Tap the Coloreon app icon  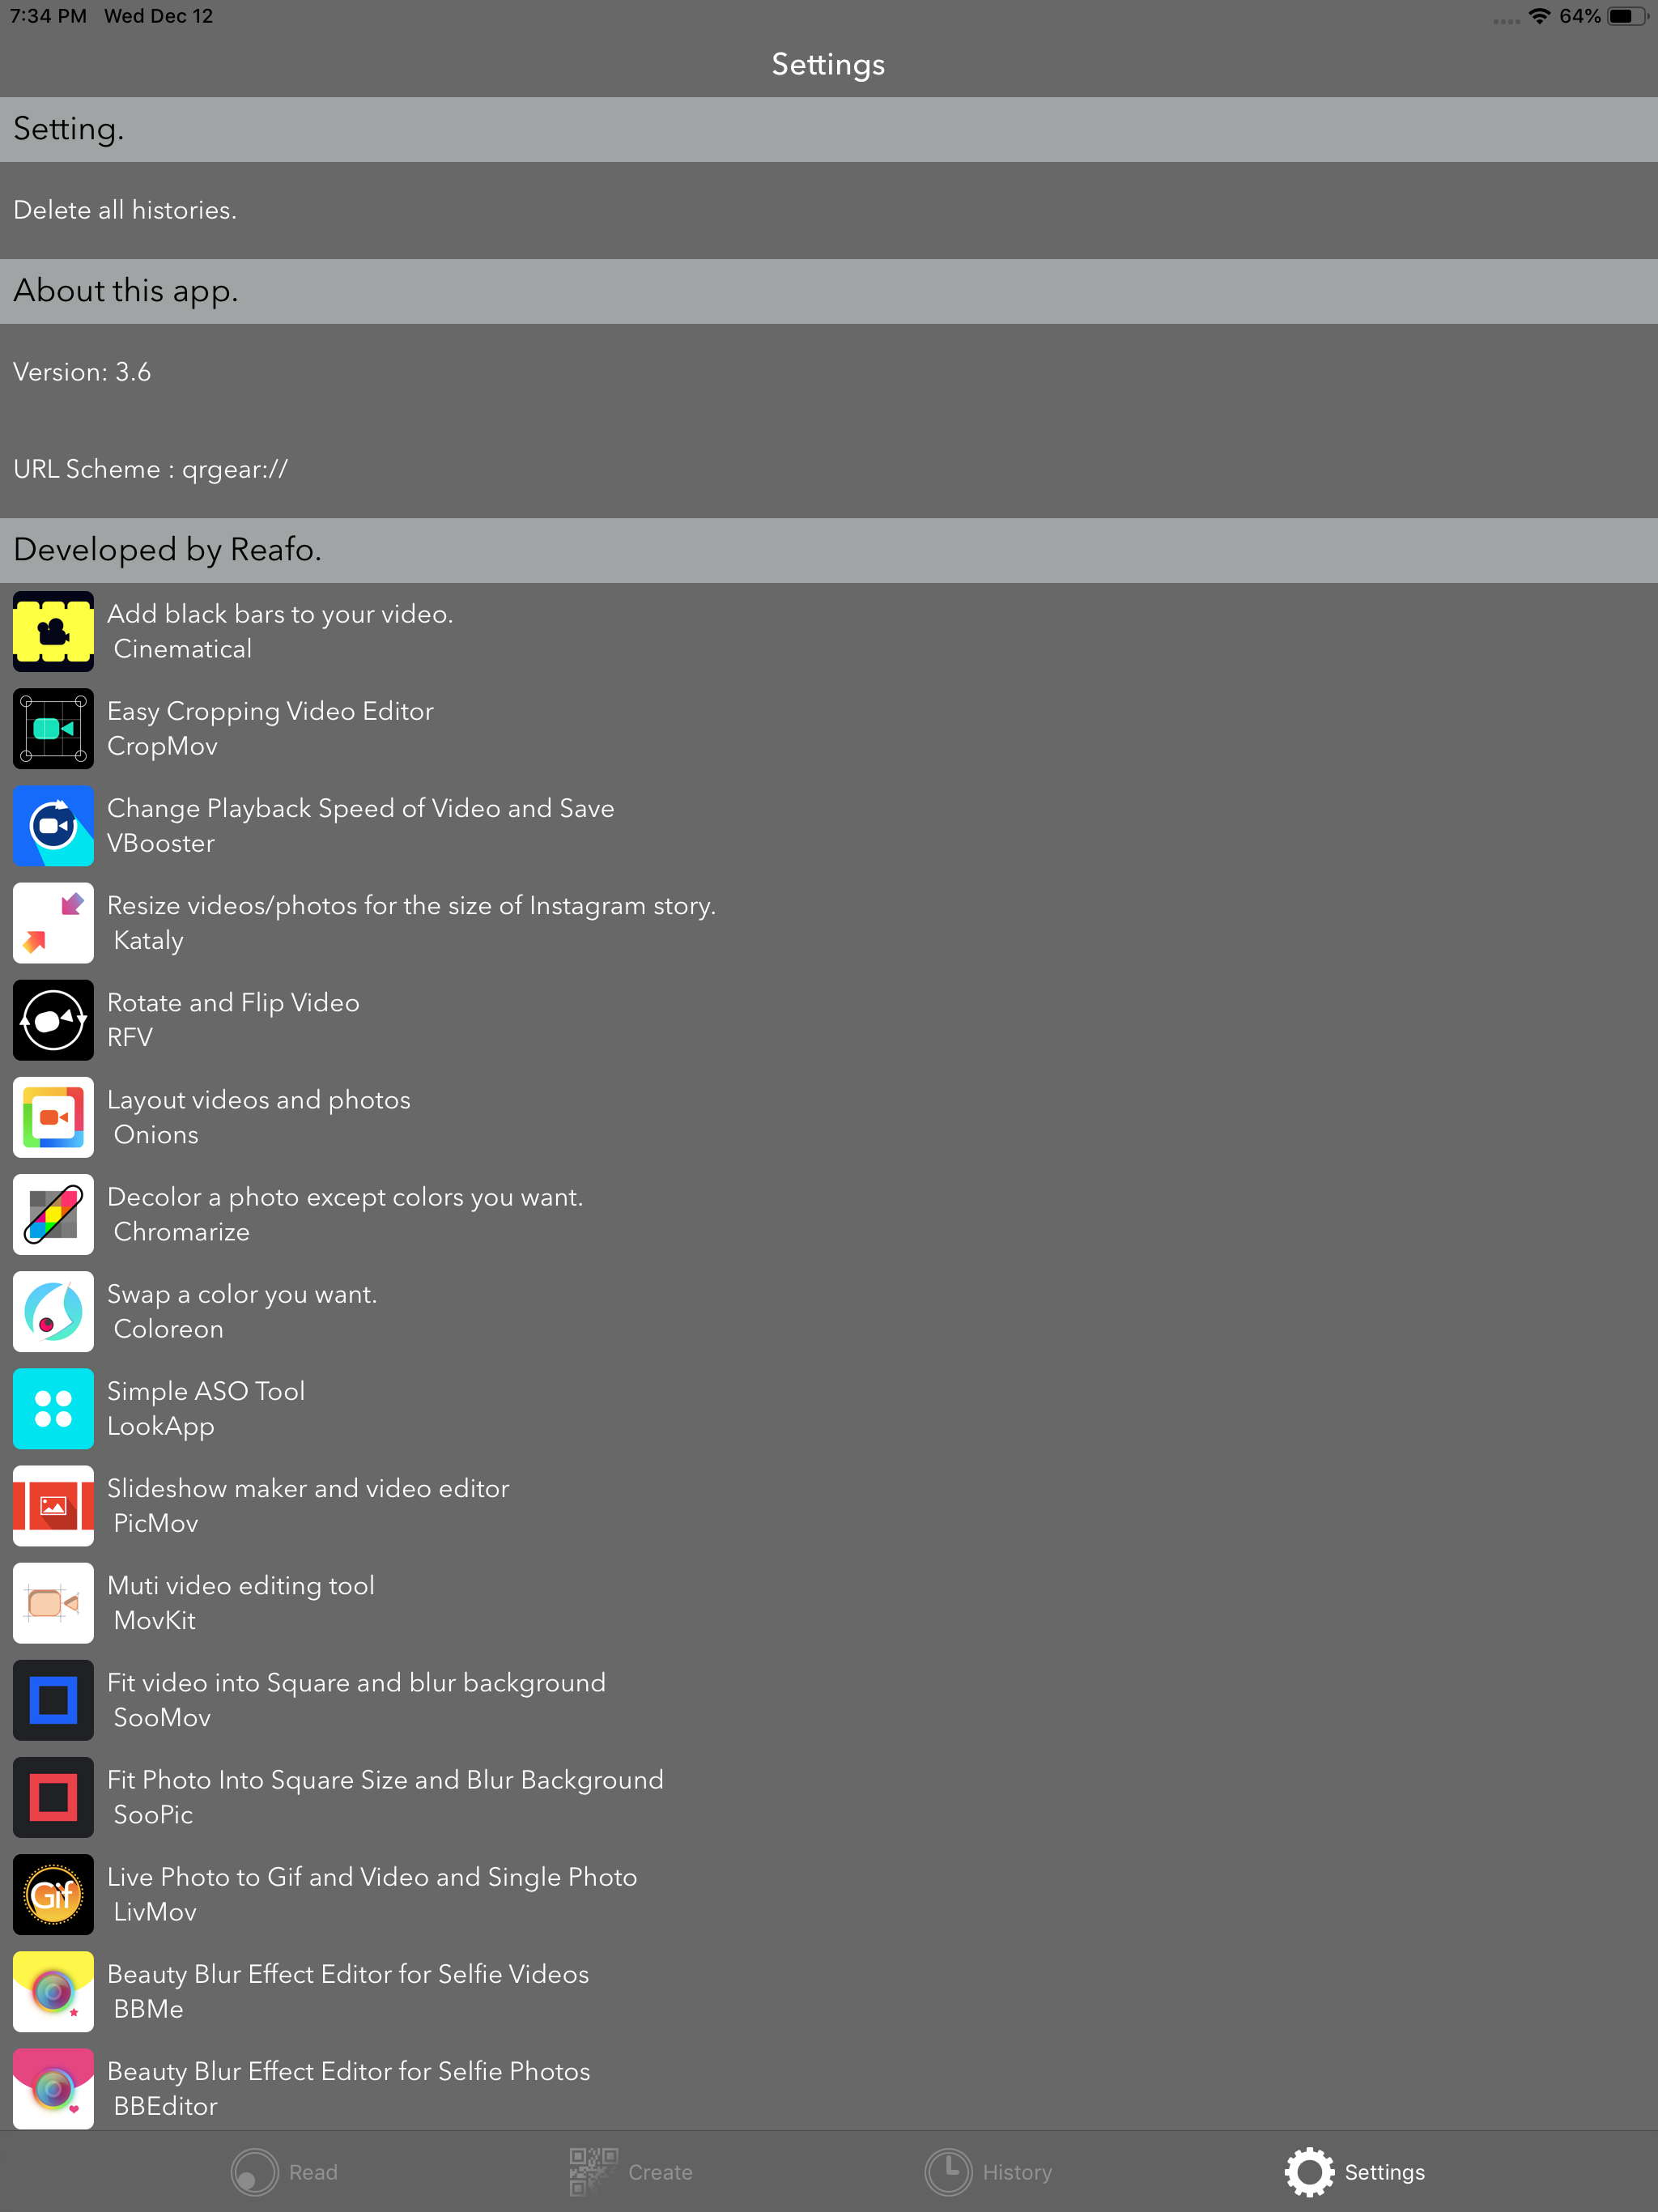click(53, 1310)
